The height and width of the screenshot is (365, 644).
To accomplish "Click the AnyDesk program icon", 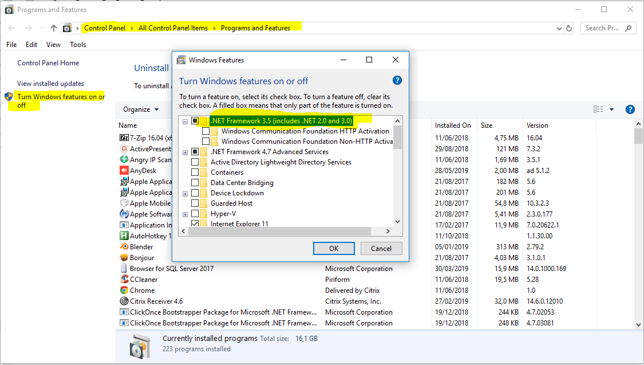I will [x=124, y=170].
